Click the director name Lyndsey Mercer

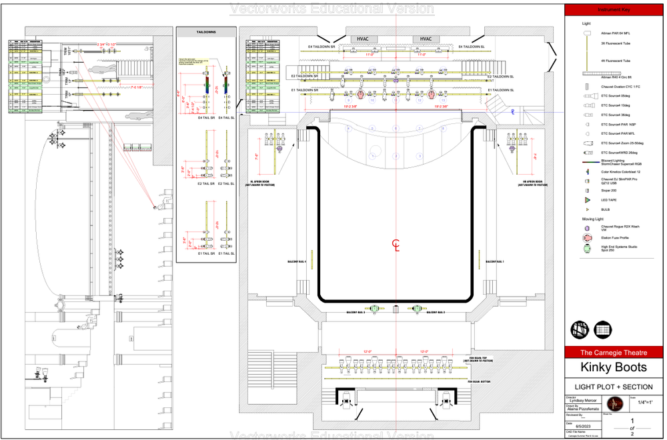[x=583, y=401]
